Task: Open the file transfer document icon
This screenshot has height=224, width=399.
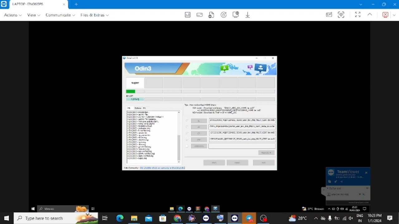Action: coord(211,15)
